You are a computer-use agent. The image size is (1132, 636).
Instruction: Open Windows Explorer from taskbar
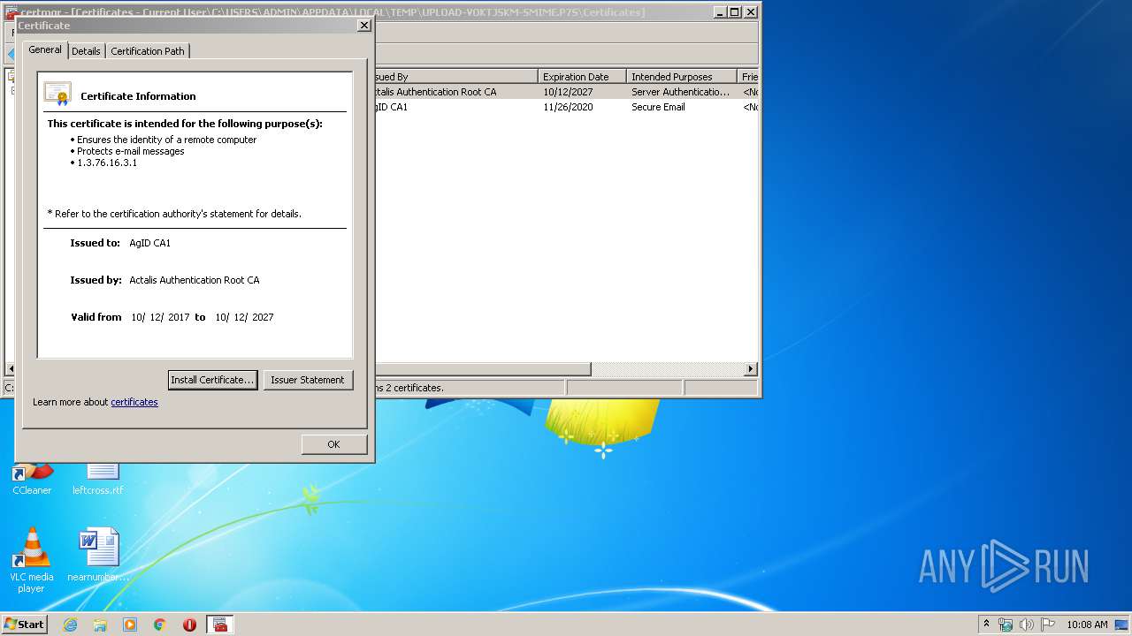100,625
